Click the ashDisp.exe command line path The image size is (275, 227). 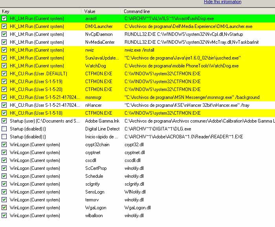pyautogui.click(x=169, y=19)
